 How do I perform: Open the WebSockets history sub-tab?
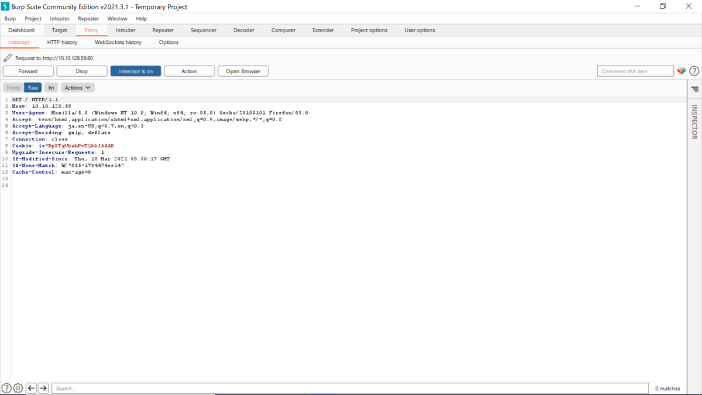click(x=118, y=42)
